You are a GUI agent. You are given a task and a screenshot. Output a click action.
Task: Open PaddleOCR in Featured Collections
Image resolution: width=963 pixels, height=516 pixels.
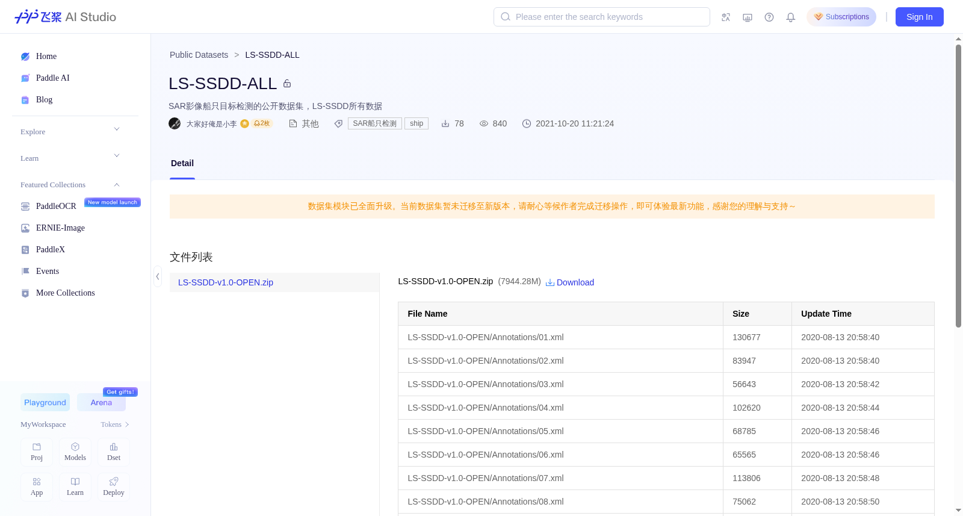(x=56, y=207)
